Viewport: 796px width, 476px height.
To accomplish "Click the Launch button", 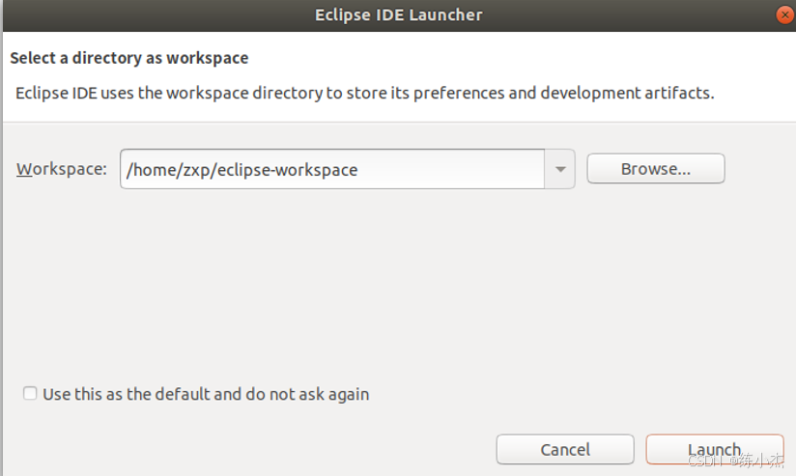I will pyautogui.click(x=714, y=449).
